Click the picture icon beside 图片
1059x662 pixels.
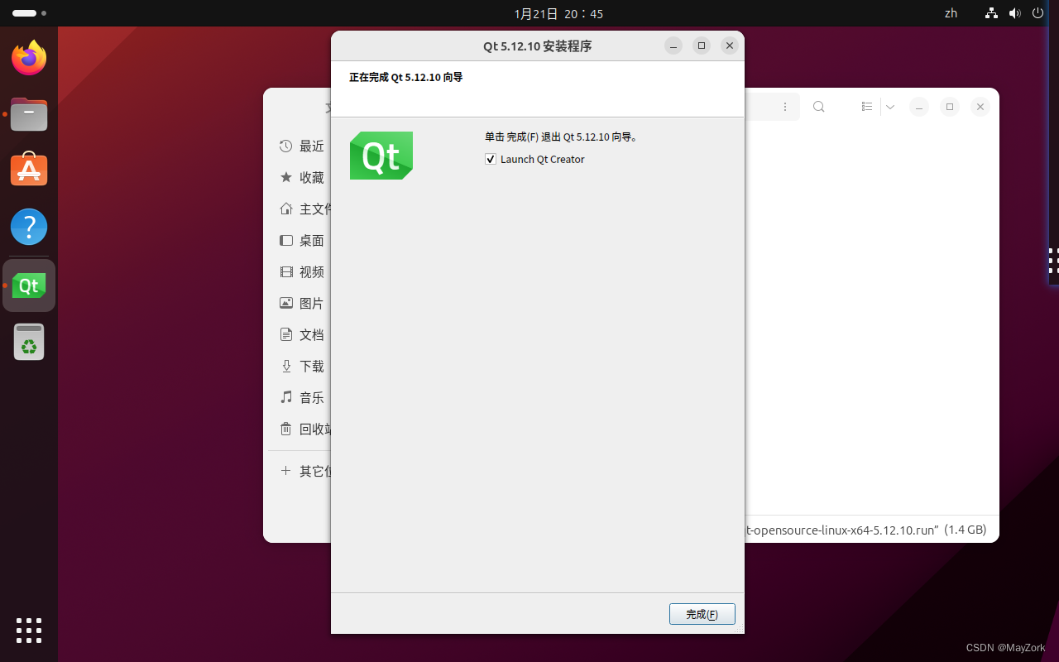[x=286, y=303]
